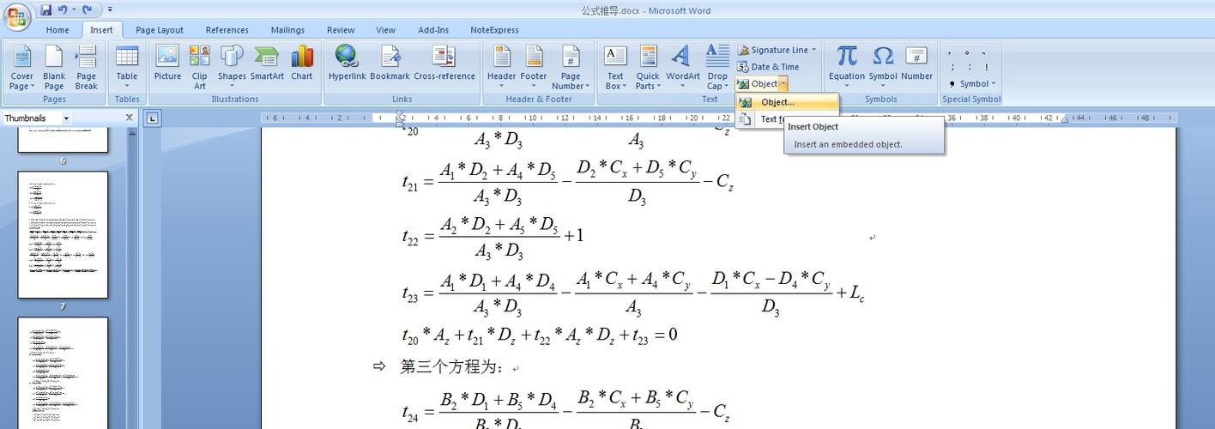Click the Signature Line button
The height and width of the screenshot is (429, 1215).
coord(777,50)
